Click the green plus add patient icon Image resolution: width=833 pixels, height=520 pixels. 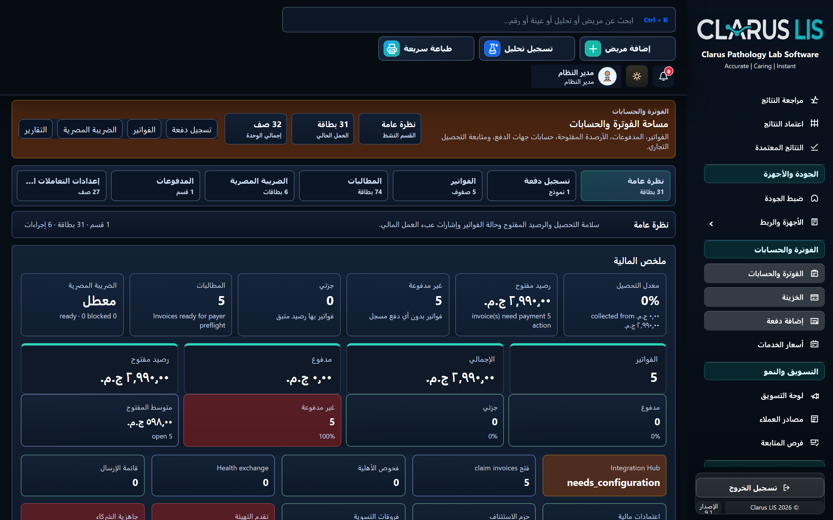click(x=593, y=49)
